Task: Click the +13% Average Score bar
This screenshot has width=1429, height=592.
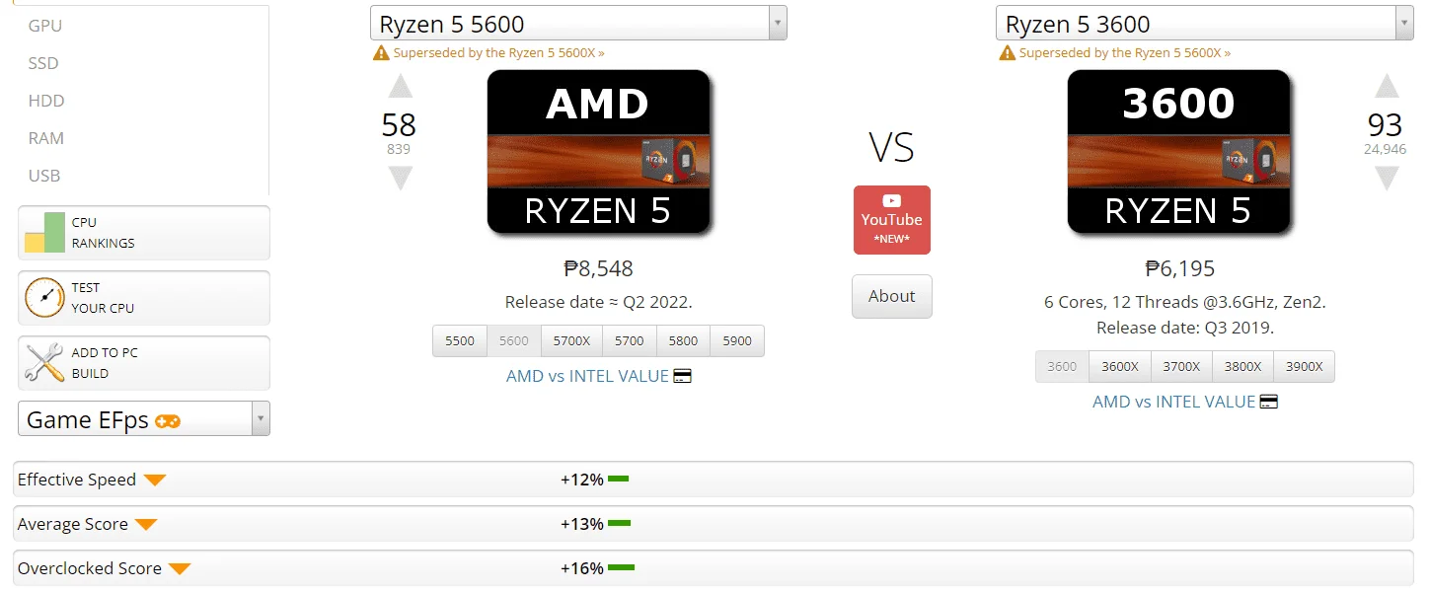Action: click(x=619, y=524)
